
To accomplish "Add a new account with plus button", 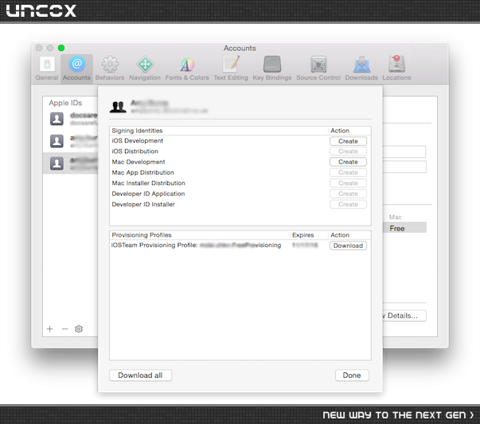I will tap(50, 329).
